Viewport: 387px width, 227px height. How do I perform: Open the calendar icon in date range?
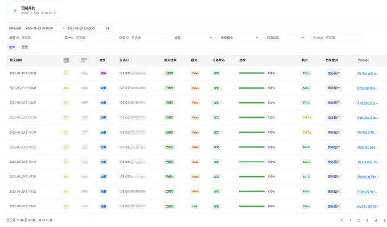tap(108, 28)
